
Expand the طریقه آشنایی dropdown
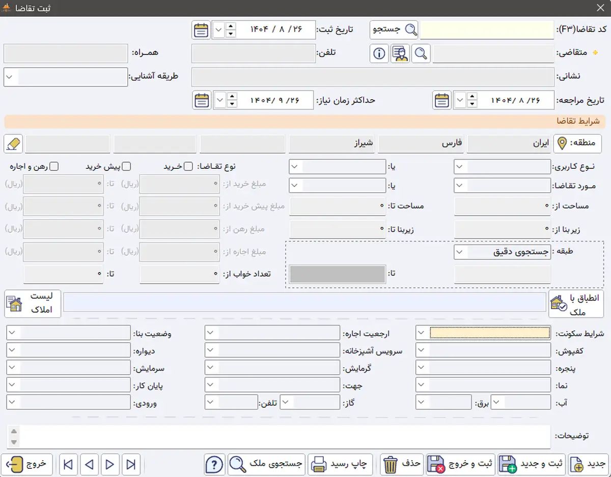(10, 77)
